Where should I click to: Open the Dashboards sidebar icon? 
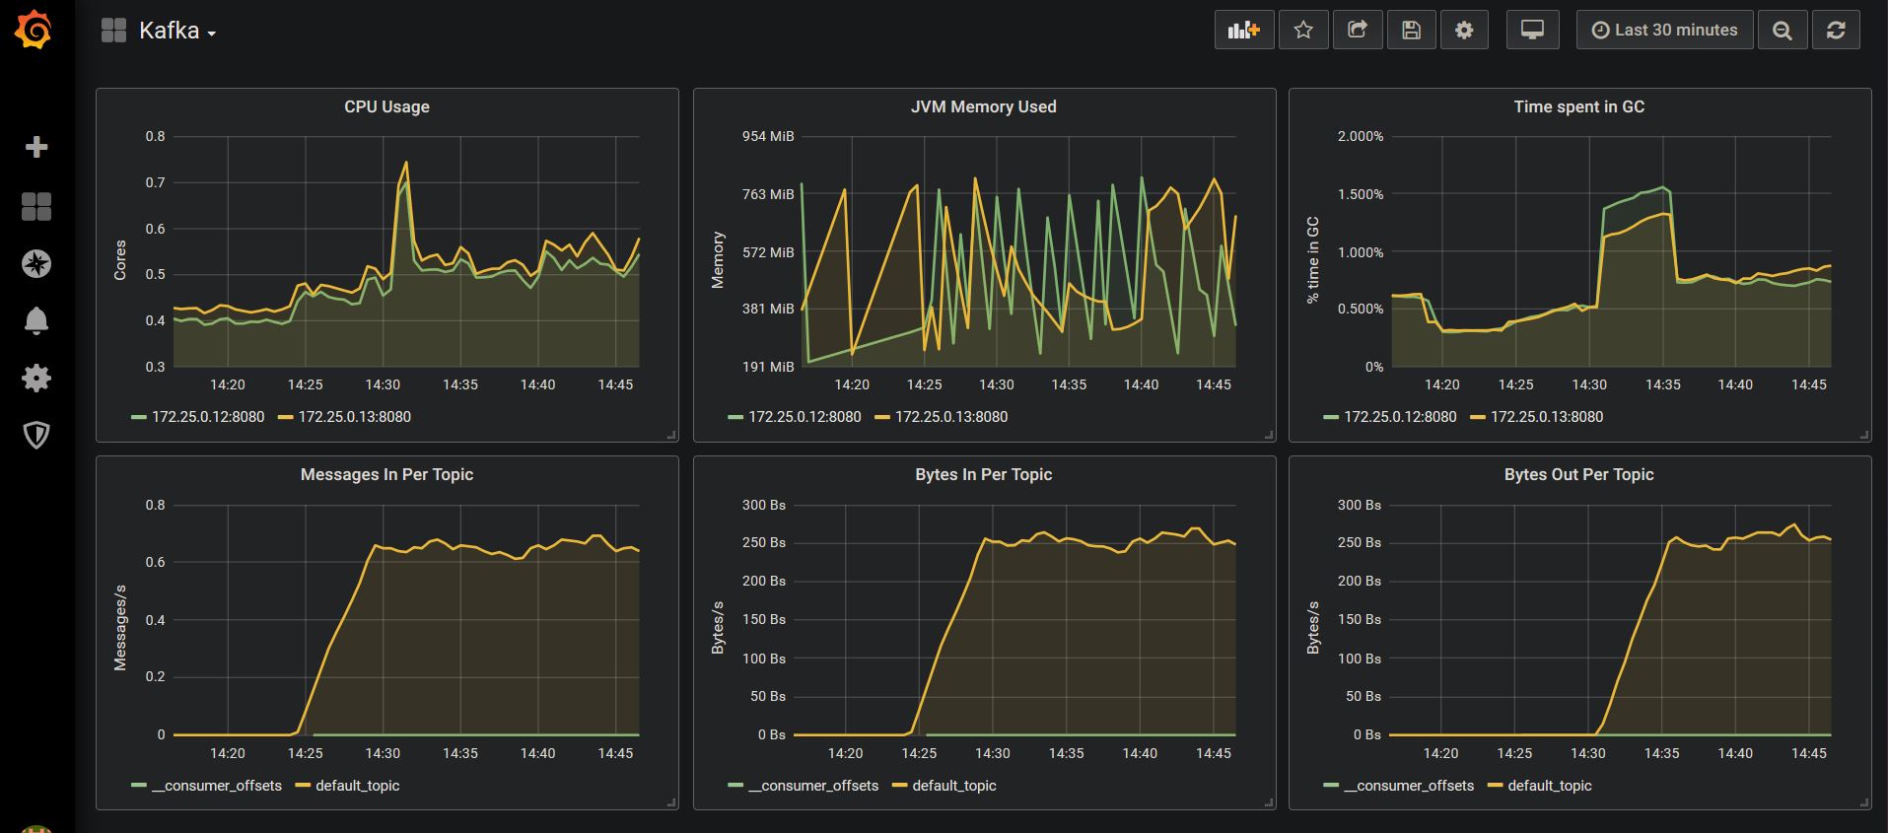click(x=36, y=206)
